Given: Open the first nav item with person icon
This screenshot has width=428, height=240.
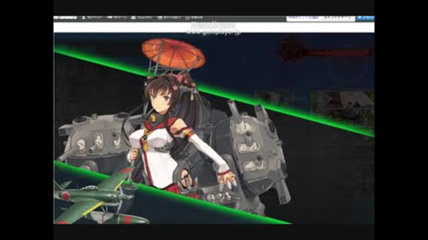Looking at the screenshot, I should 92,18.
